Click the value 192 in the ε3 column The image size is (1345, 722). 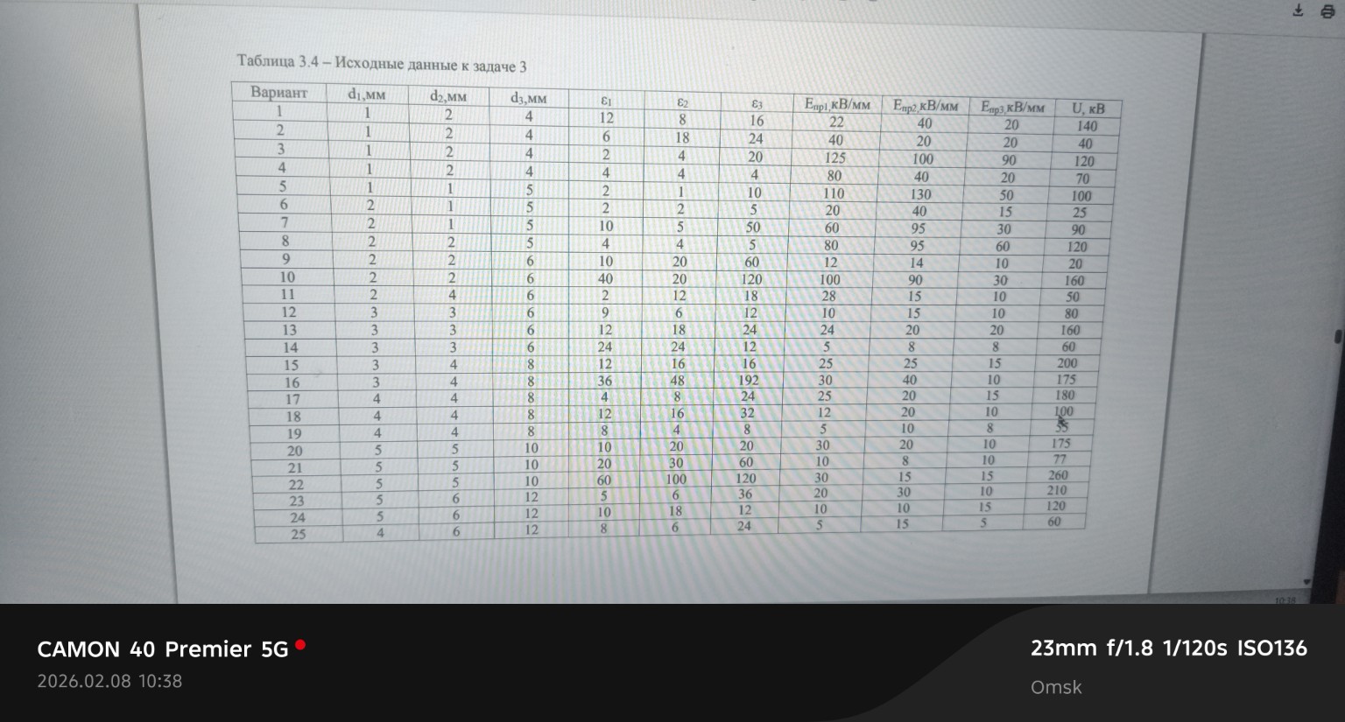[x=748, y=380]
